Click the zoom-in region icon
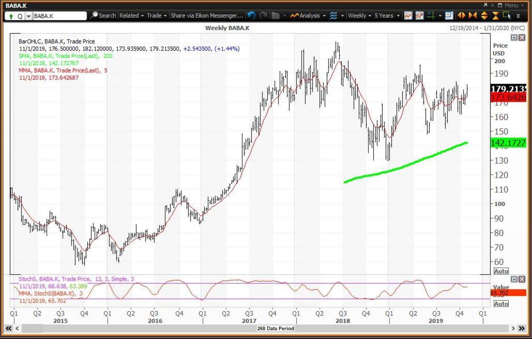This screenshot has height=339, width=532. [x=449, y=16]
